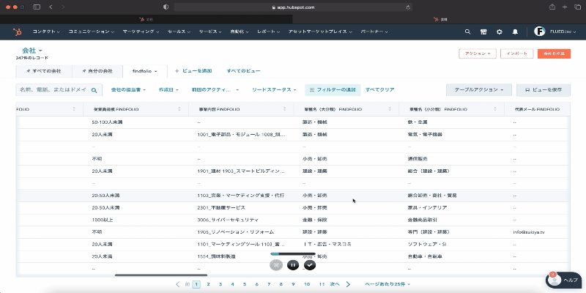Click the pause button in recording overlay
Viewport: 586px width, 293px height.
293,265
